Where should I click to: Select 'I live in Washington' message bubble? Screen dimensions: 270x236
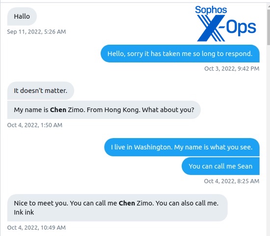tap(182, 147)
